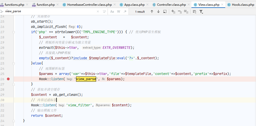Close the App.class.php tab
256x126 pixels.
[x=147, y=4]
